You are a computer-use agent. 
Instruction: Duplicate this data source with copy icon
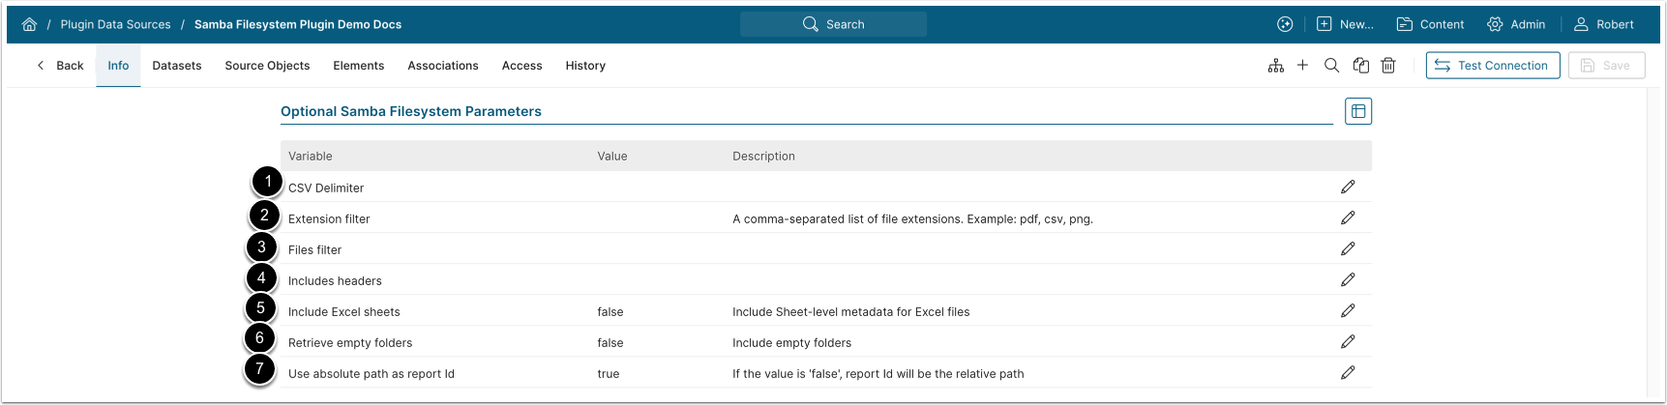pos(1361,66)
